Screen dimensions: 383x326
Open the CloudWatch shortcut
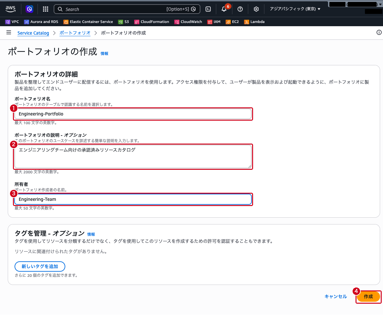pos(188,22)
